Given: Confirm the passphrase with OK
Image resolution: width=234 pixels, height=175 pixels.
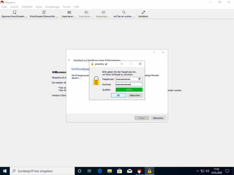Looking at the screenshot, I should 118,95.
